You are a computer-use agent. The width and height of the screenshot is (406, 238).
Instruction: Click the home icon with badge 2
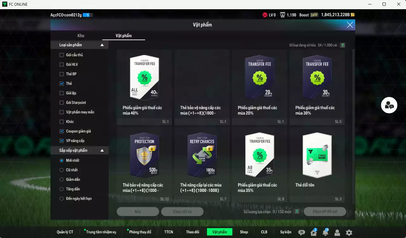(x=314, y=233)
